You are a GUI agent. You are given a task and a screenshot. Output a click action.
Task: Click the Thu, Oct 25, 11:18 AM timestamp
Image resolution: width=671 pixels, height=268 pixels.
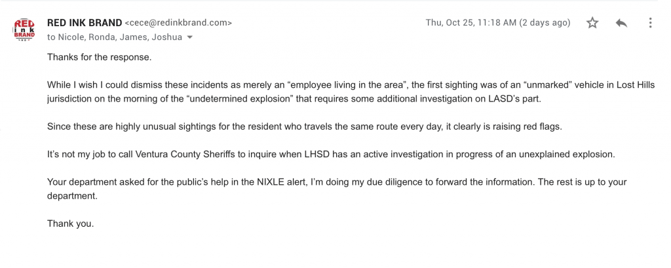[470, 23]
